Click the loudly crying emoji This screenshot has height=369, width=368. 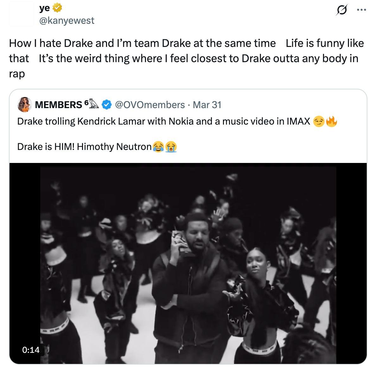coord(171,147)
